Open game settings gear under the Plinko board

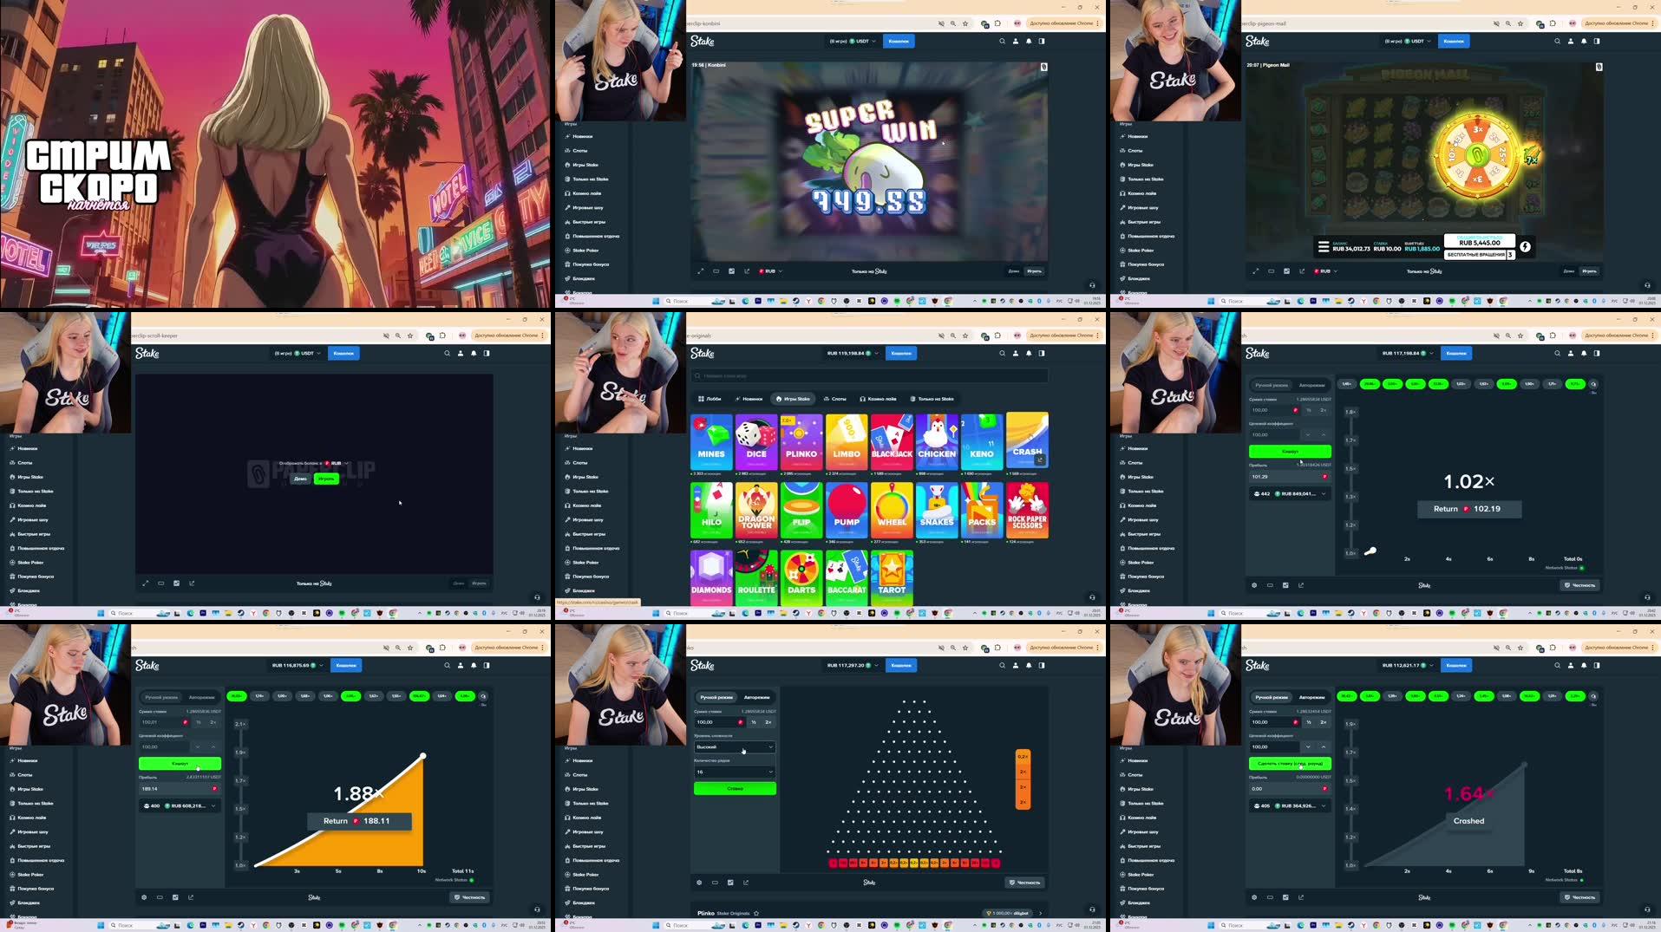coord(699,882)
